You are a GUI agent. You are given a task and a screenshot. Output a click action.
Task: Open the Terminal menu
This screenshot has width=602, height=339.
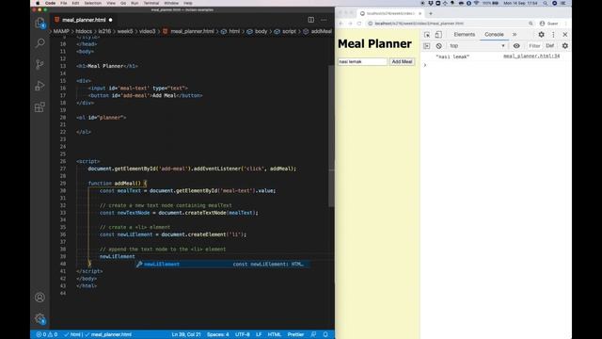(151, 3)
